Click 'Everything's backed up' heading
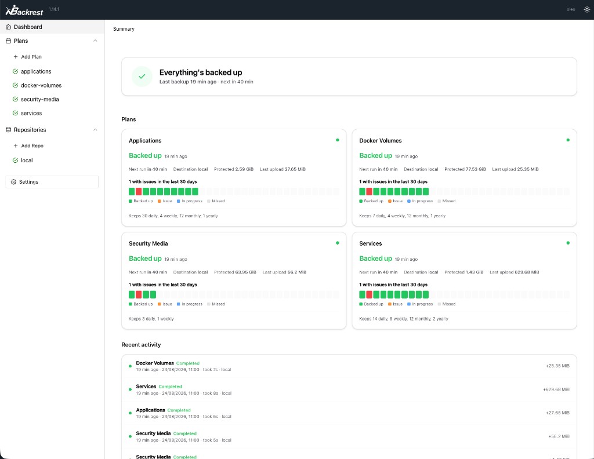 click(200, 72)
